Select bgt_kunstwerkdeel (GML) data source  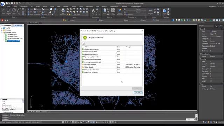15,38
